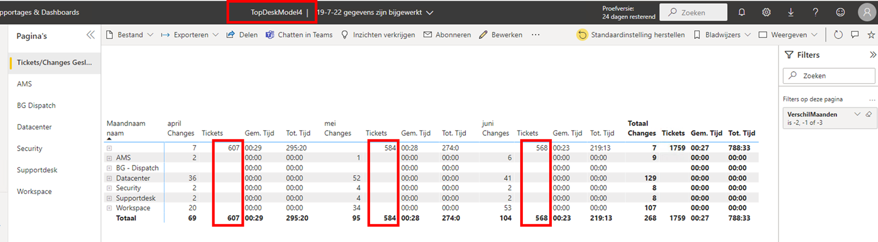Click Abonneren
878x242 pixels.
coord(447,35)
